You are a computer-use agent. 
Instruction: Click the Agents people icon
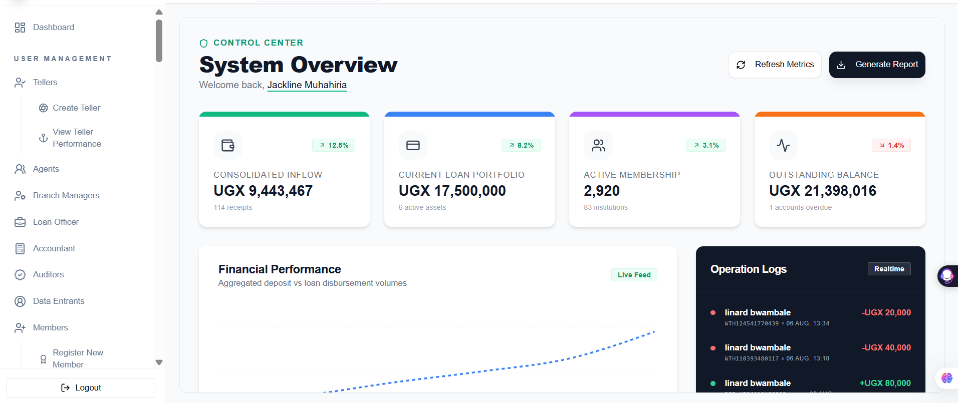(20, 169)
